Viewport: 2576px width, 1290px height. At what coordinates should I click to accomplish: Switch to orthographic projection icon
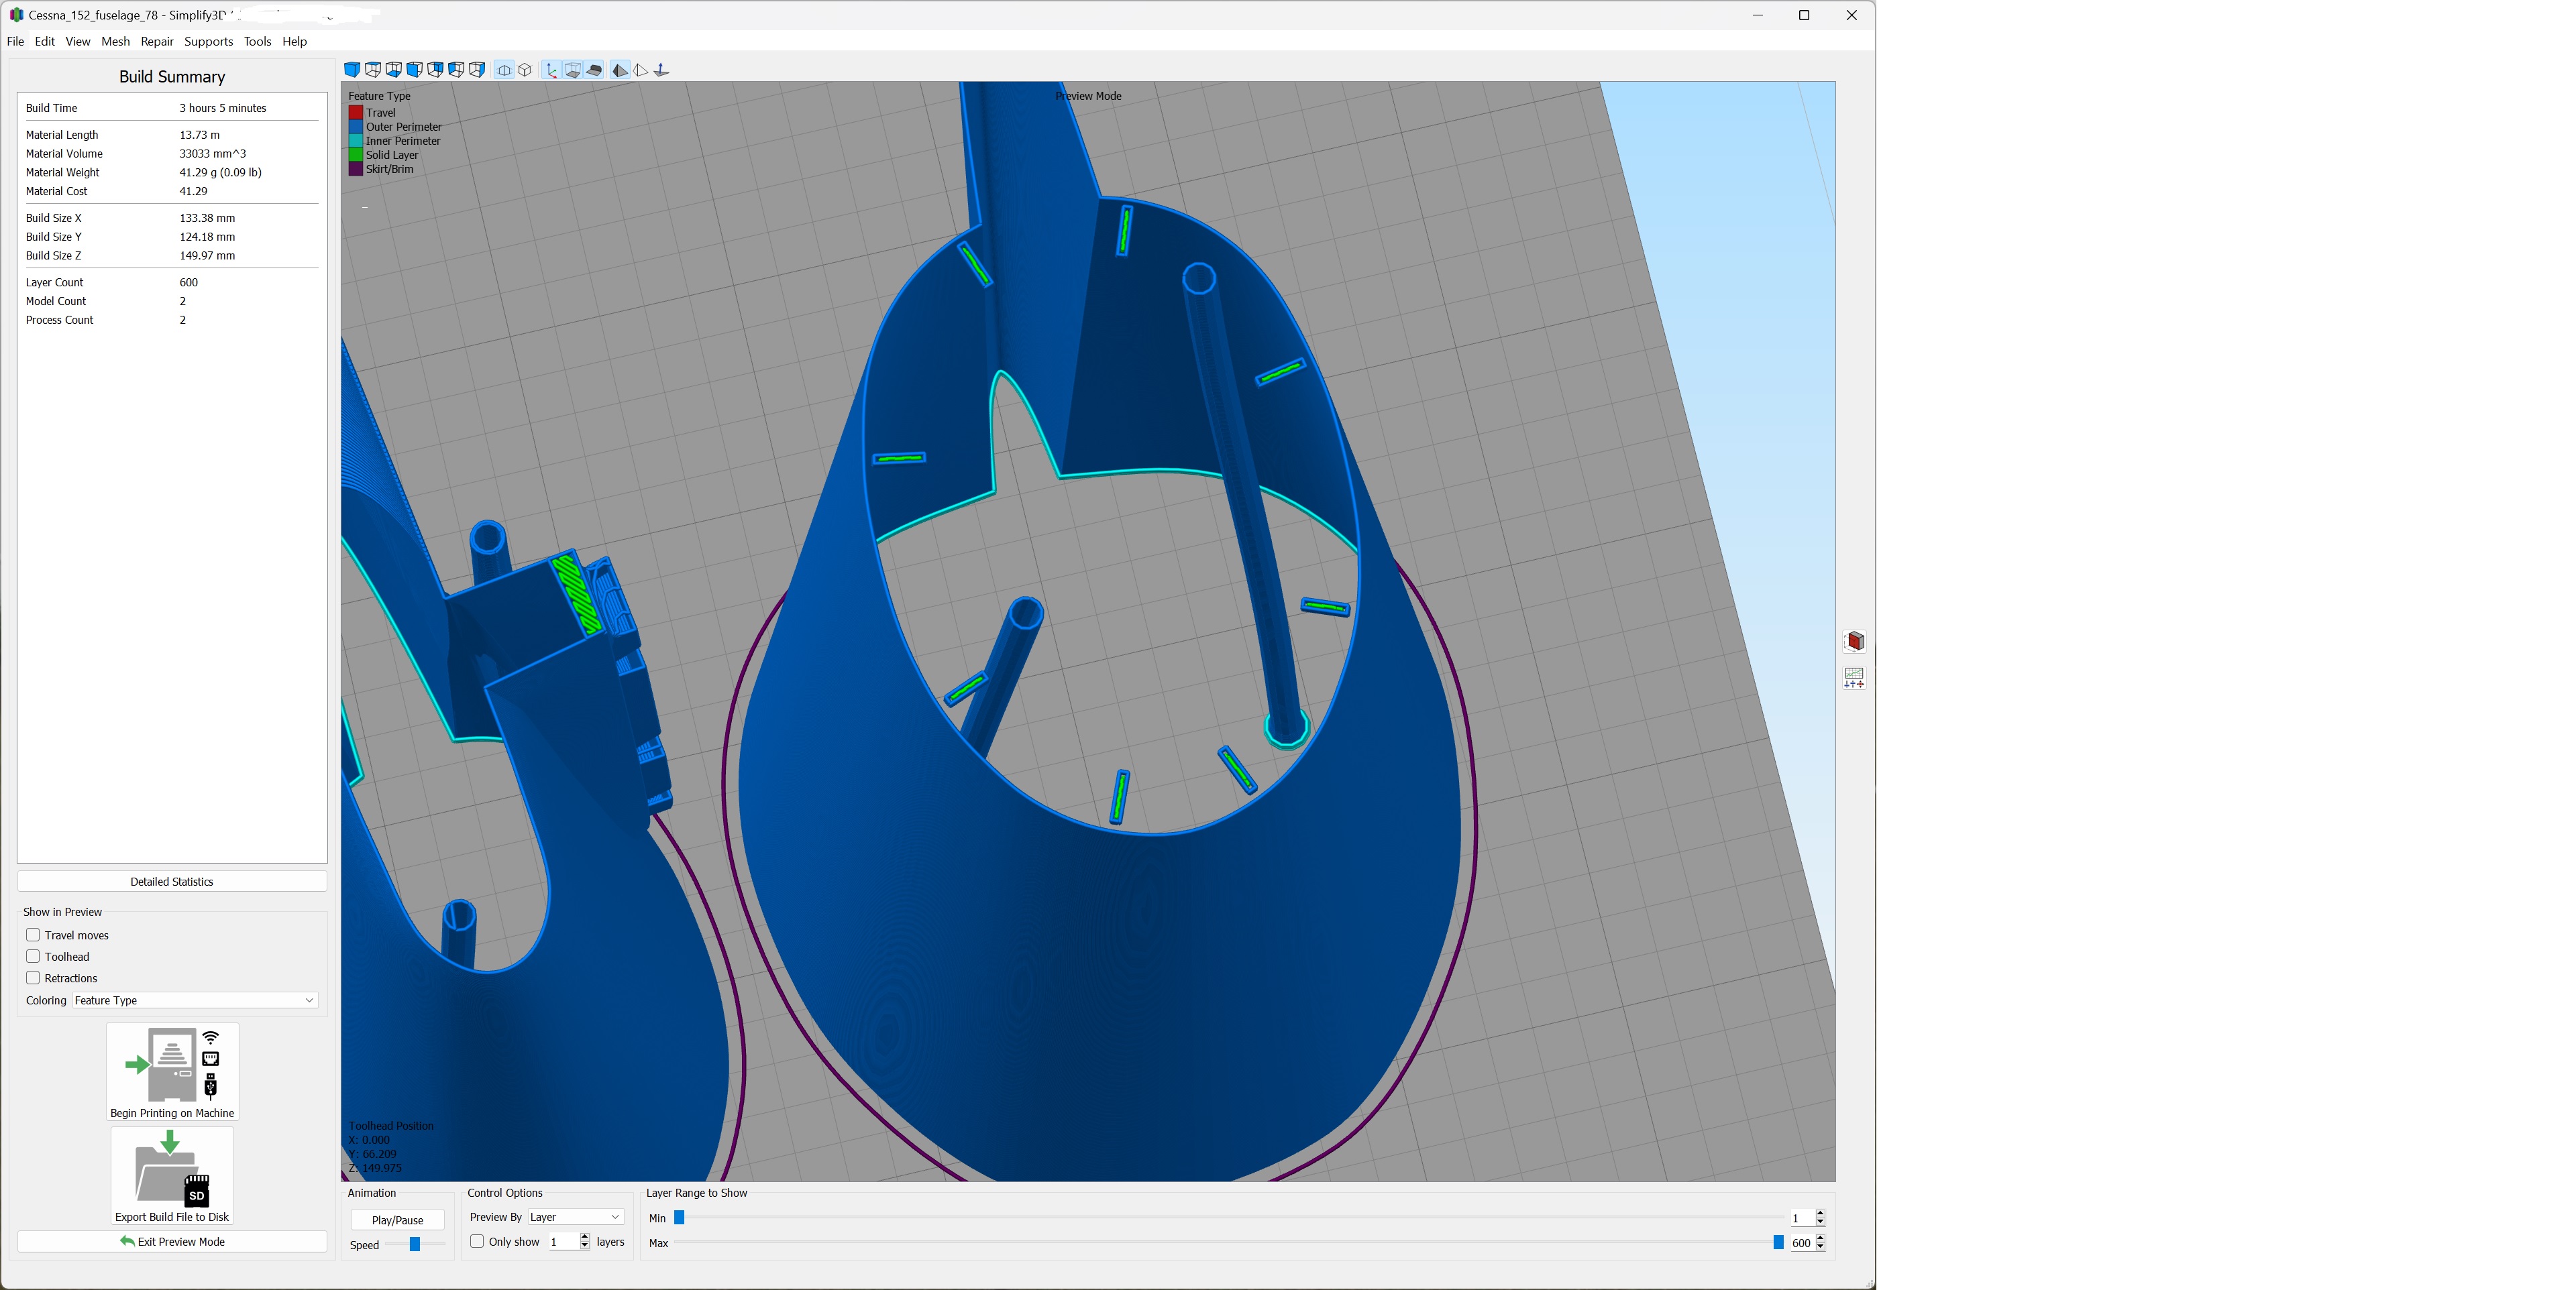525,70
